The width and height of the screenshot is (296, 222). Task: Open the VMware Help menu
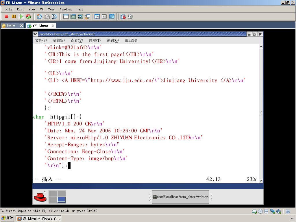pos(80,10)
